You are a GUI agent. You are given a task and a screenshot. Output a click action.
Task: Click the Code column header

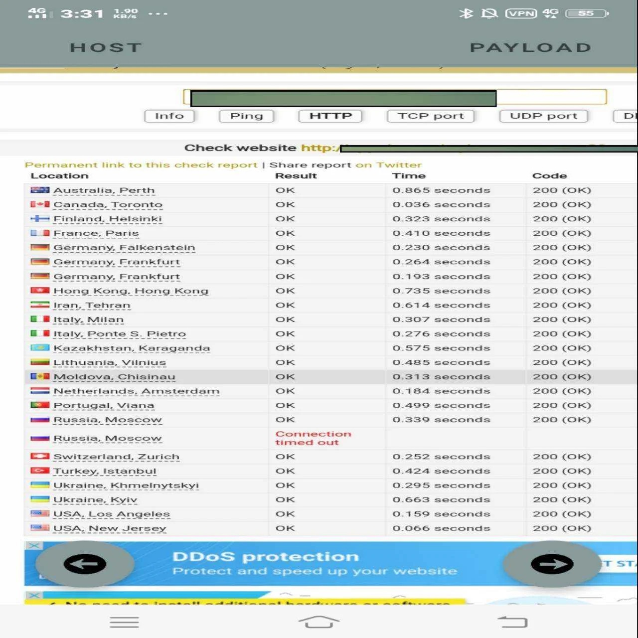click(x=549, y=175)
